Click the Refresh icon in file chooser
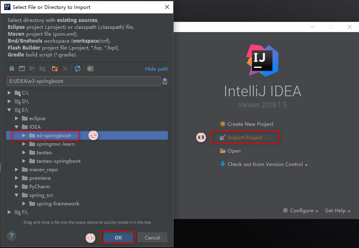This screenshot has height=248, width=359. pyautogui.click(x=77, y=69)
